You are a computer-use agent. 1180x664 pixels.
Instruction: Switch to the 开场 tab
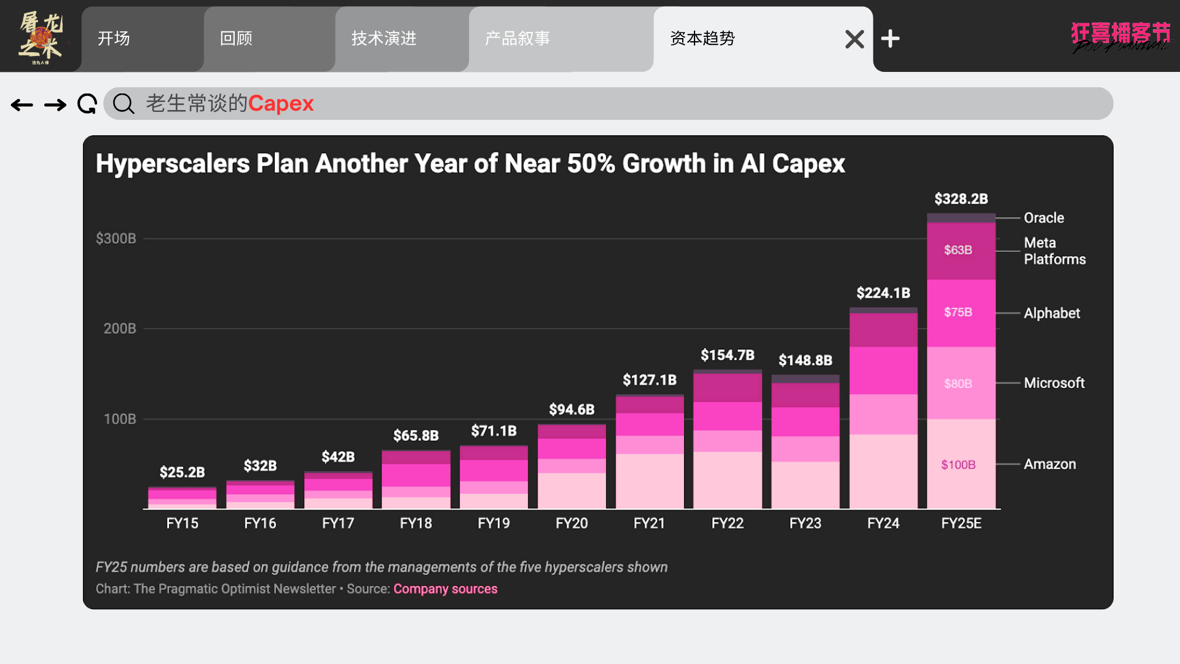tap(114, 39)
